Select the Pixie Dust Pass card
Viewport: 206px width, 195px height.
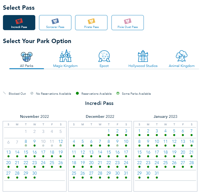point(127,23)
